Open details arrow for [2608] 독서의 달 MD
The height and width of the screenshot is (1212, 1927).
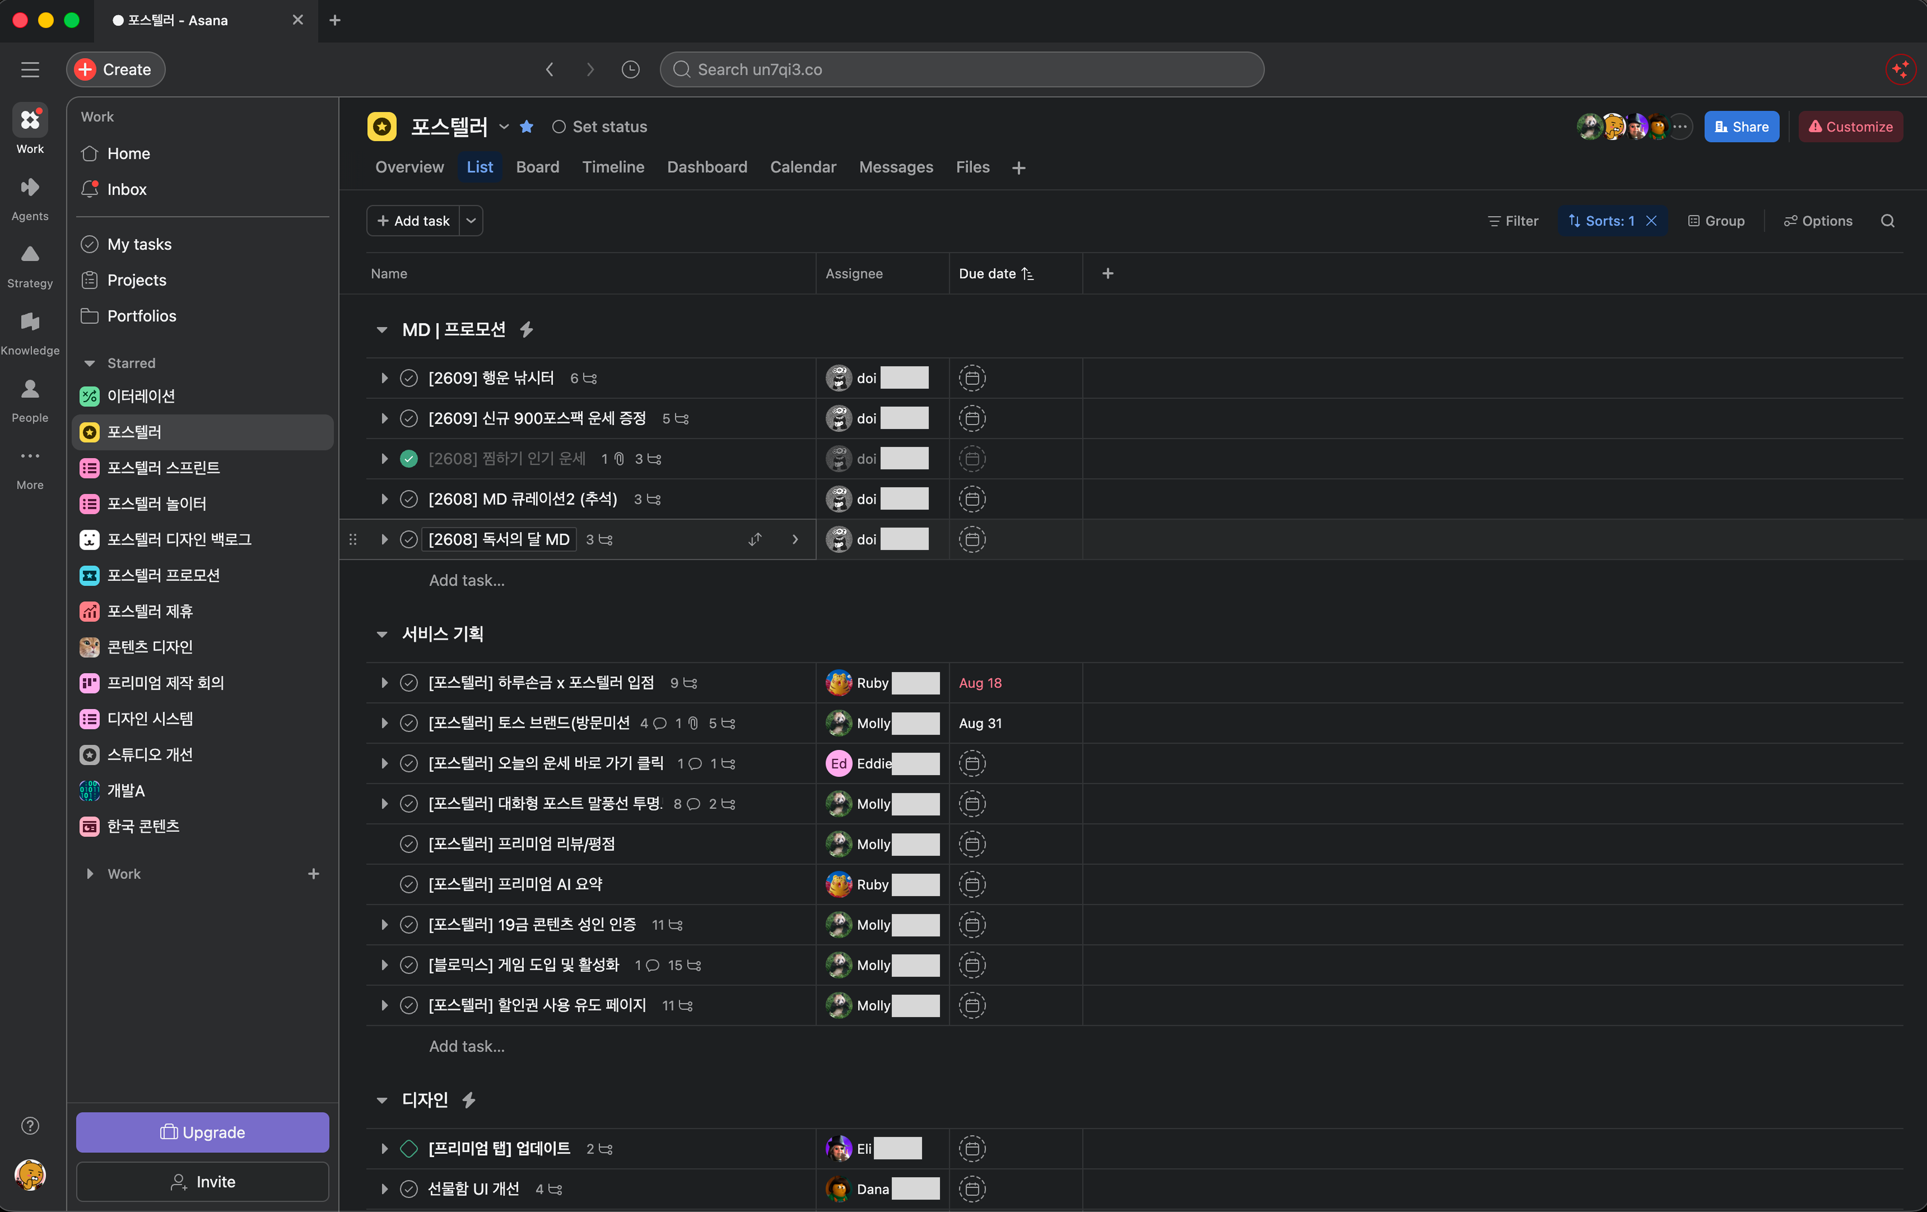795,540
